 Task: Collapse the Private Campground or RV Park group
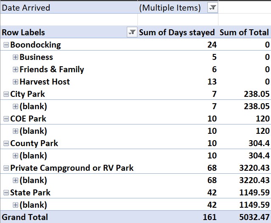pyautogui.click(x=6, y=168)
